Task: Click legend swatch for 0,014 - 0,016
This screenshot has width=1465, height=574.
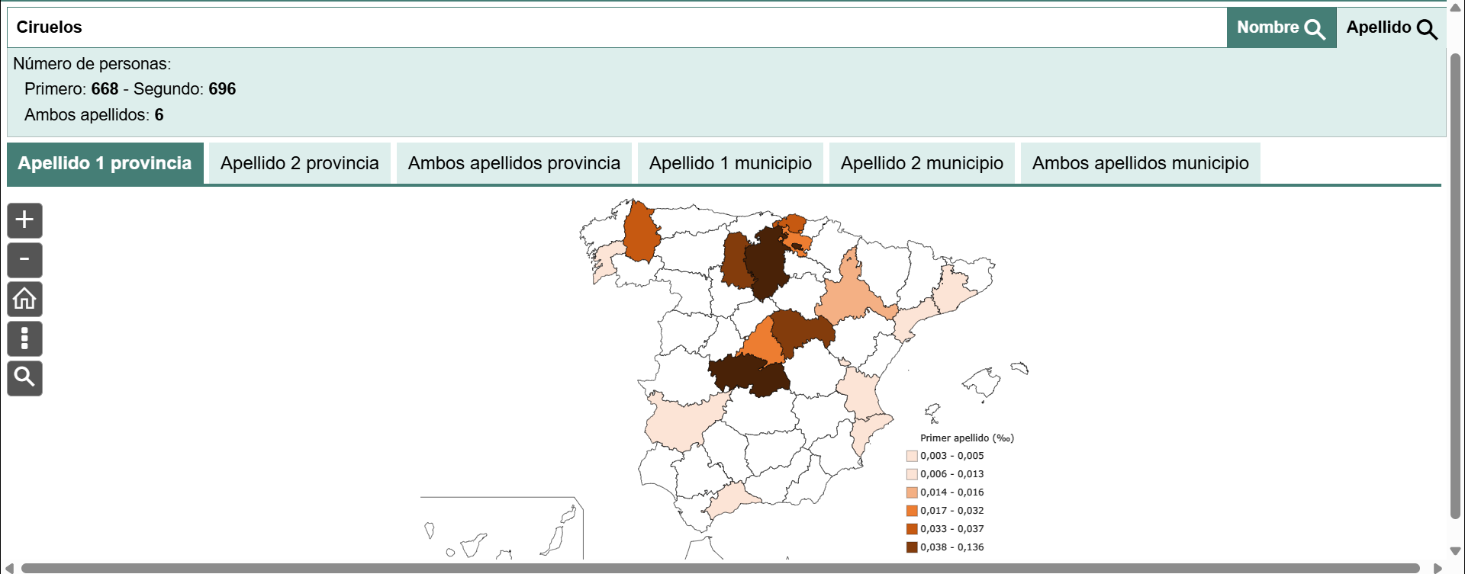Action: point(912,492)
